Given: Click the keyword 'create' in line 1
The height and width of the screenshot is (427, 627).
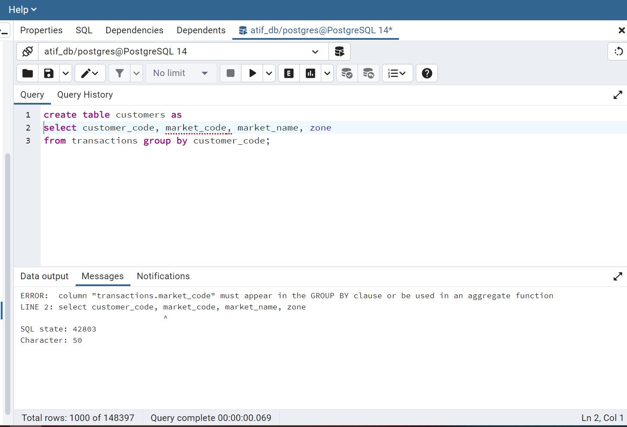Looking at the screenshot, I should [60, 115].
